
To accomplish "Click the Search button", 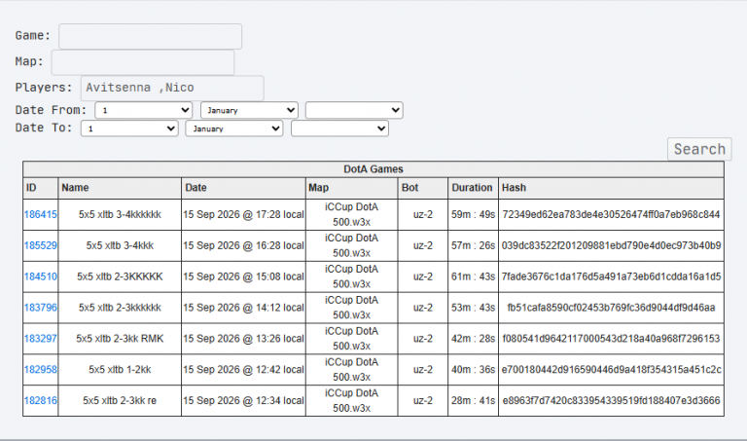I will [699, 149].
